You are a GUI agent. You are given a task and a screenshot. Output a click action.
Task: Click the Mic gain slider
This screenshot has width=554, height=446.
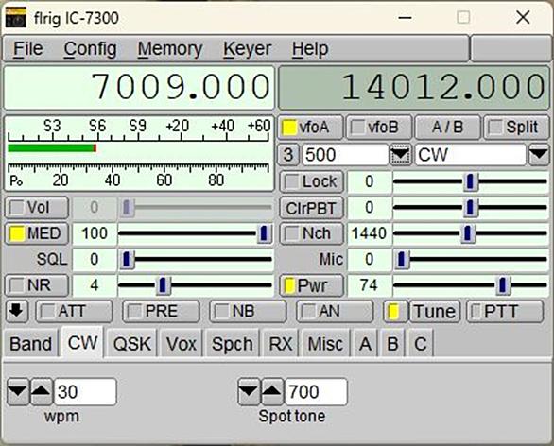tap(471, 259)
